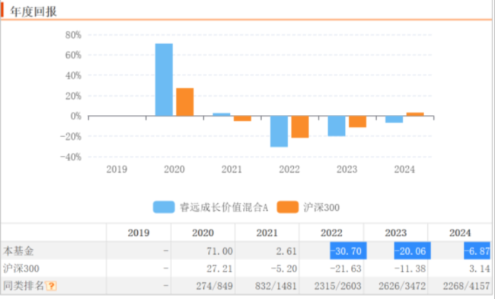Click the 睿远成长价值混合A legend label
The height and width of the screenshot is (299, 495).
224,208
